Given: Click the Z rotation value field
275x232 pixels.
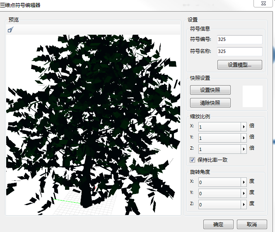Looking at the screenshot, I should point(220,205).
